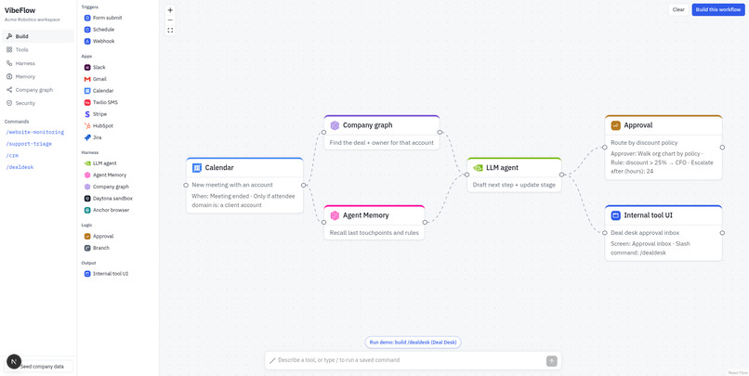Click 'Route by discount policy' text

(644, 143)
